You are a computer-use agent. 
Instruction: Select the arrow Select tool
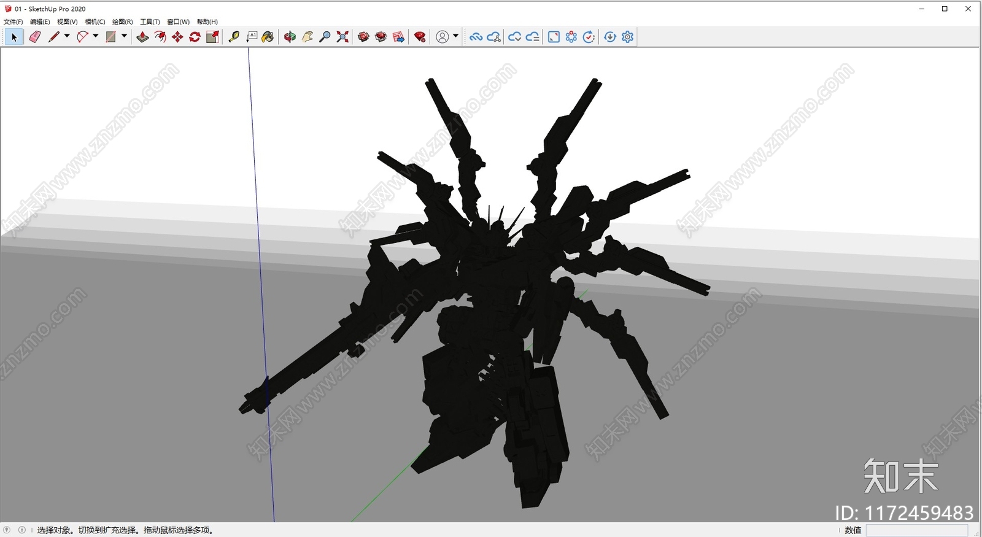pos(14,37)
